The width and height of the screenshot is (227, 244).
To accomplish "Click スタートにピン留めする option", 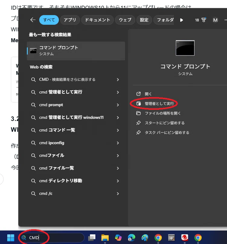I will pos(165,123).
